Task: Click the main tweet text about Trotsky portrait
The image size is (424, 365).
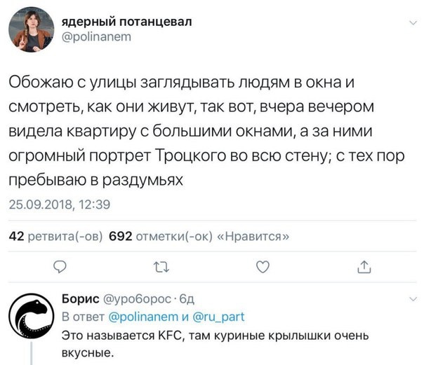Action: tap(186, 132)
